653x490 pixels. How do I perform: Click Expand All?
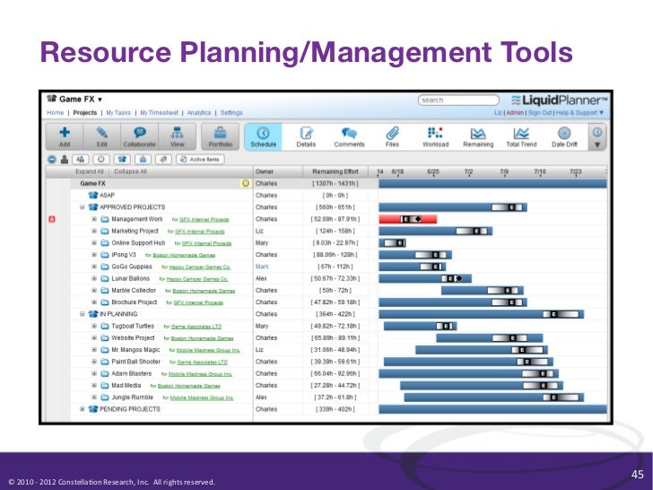click(x=89, y=171)
